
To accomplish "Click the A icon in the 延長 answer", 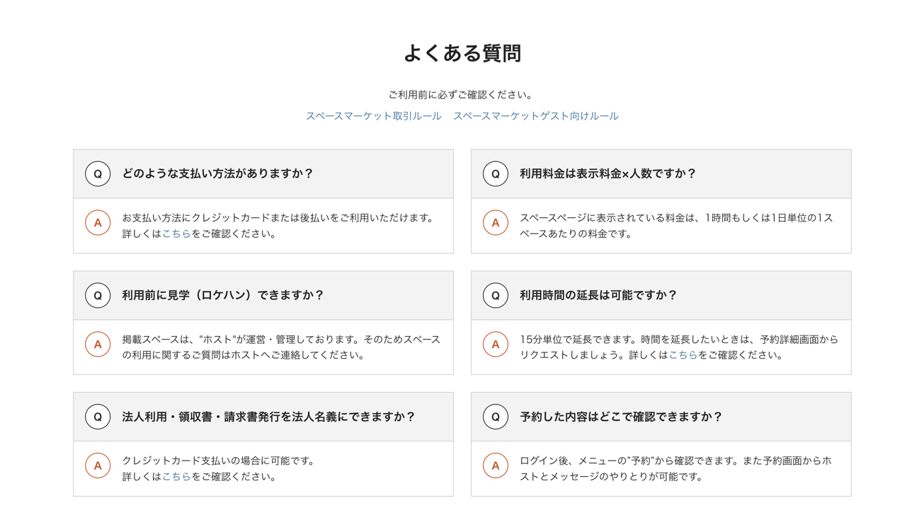I will click(x=495, y=344).
